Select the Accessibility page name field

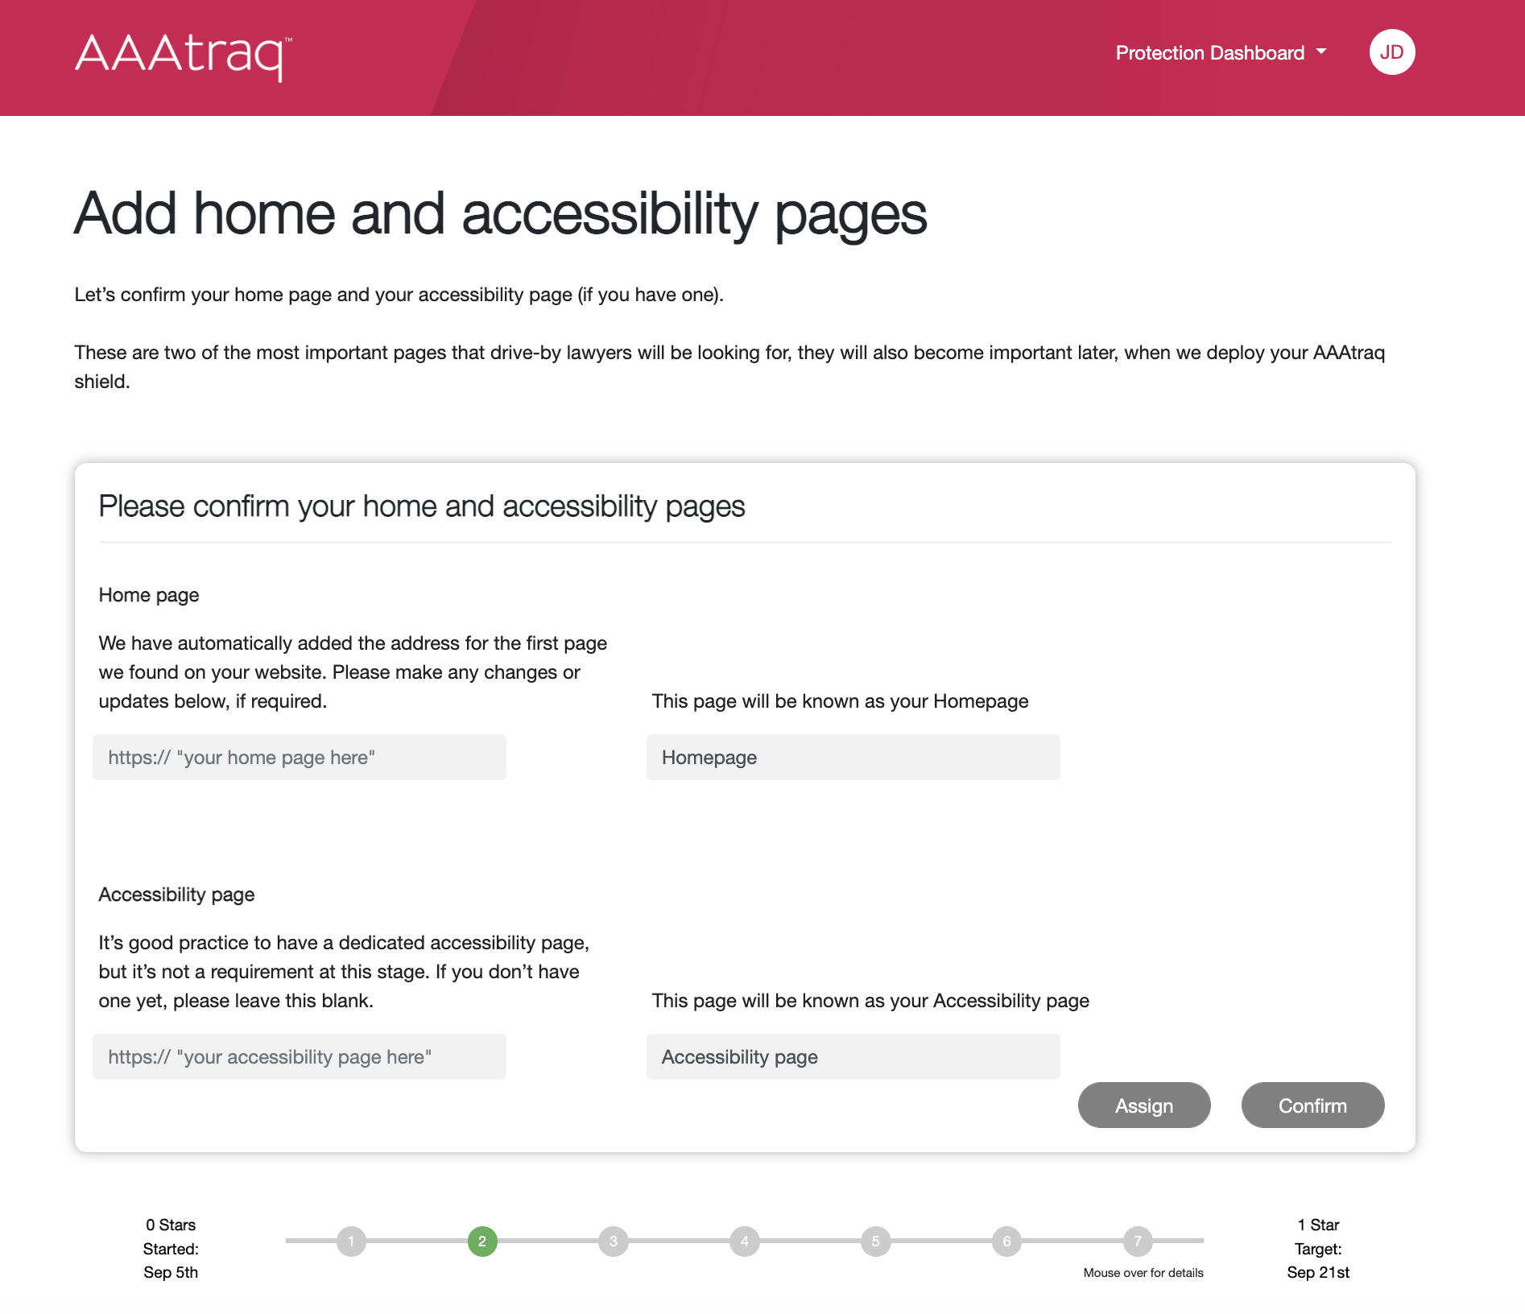[853, 1056]
